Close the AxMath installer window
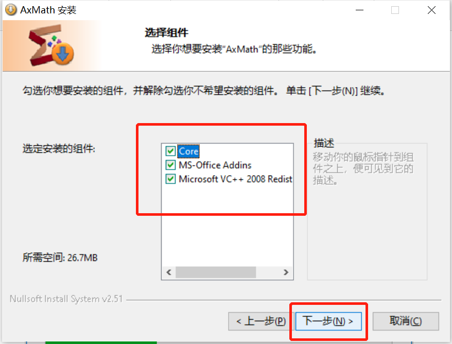Viewport: 452px width, 344px height. [x=431, y=10]
